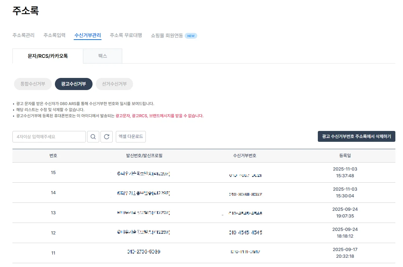Click the 등록일 column header
Image resolution: width=403 pixels, height=267 pixels.
click(x=345, y=156)
